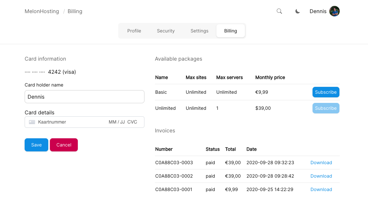Image resolution: width=368 pixels, height=214 pixels.
Task: Click the search magnifier icon
Action: click(x=279, y=11)
